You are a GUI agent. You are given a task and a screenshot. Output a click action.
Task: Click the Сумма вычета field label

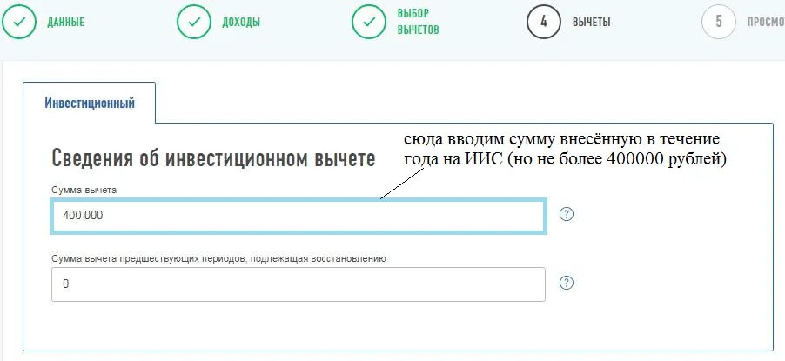pyautogui.click(x=84, y=191)
